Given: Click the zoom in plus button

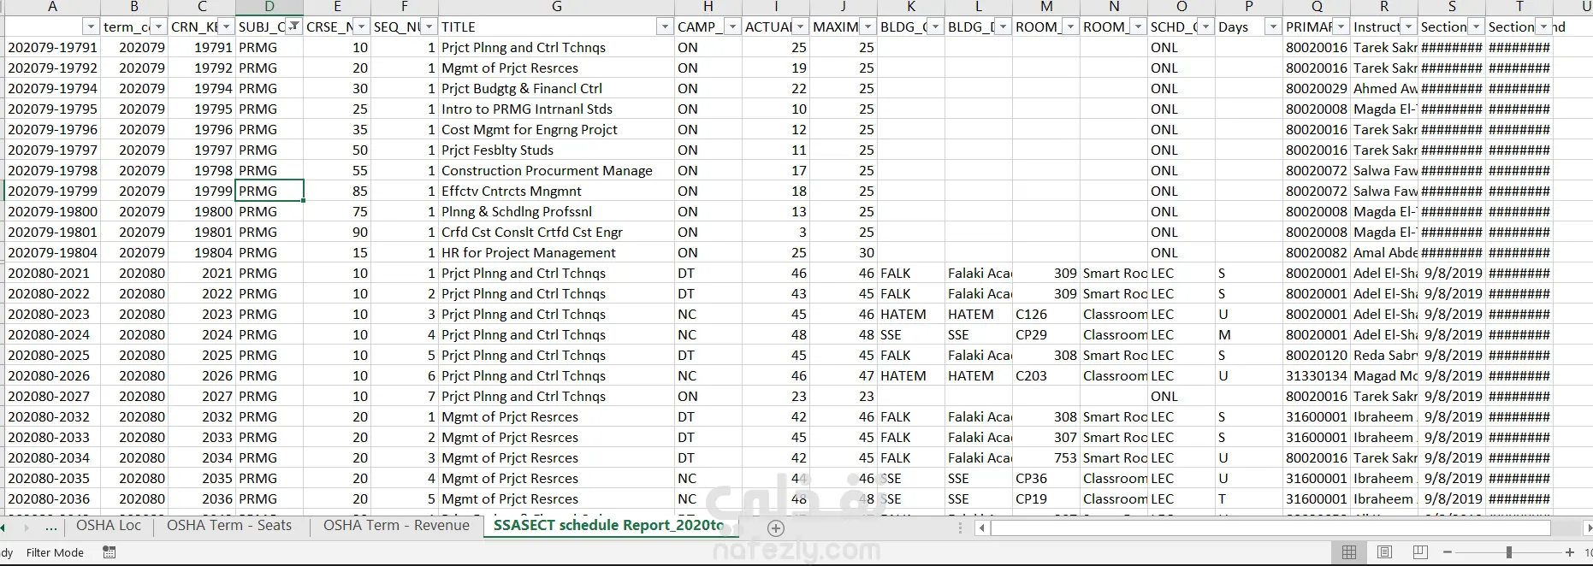Looking at the screenshot, I should pos(1570,552).
